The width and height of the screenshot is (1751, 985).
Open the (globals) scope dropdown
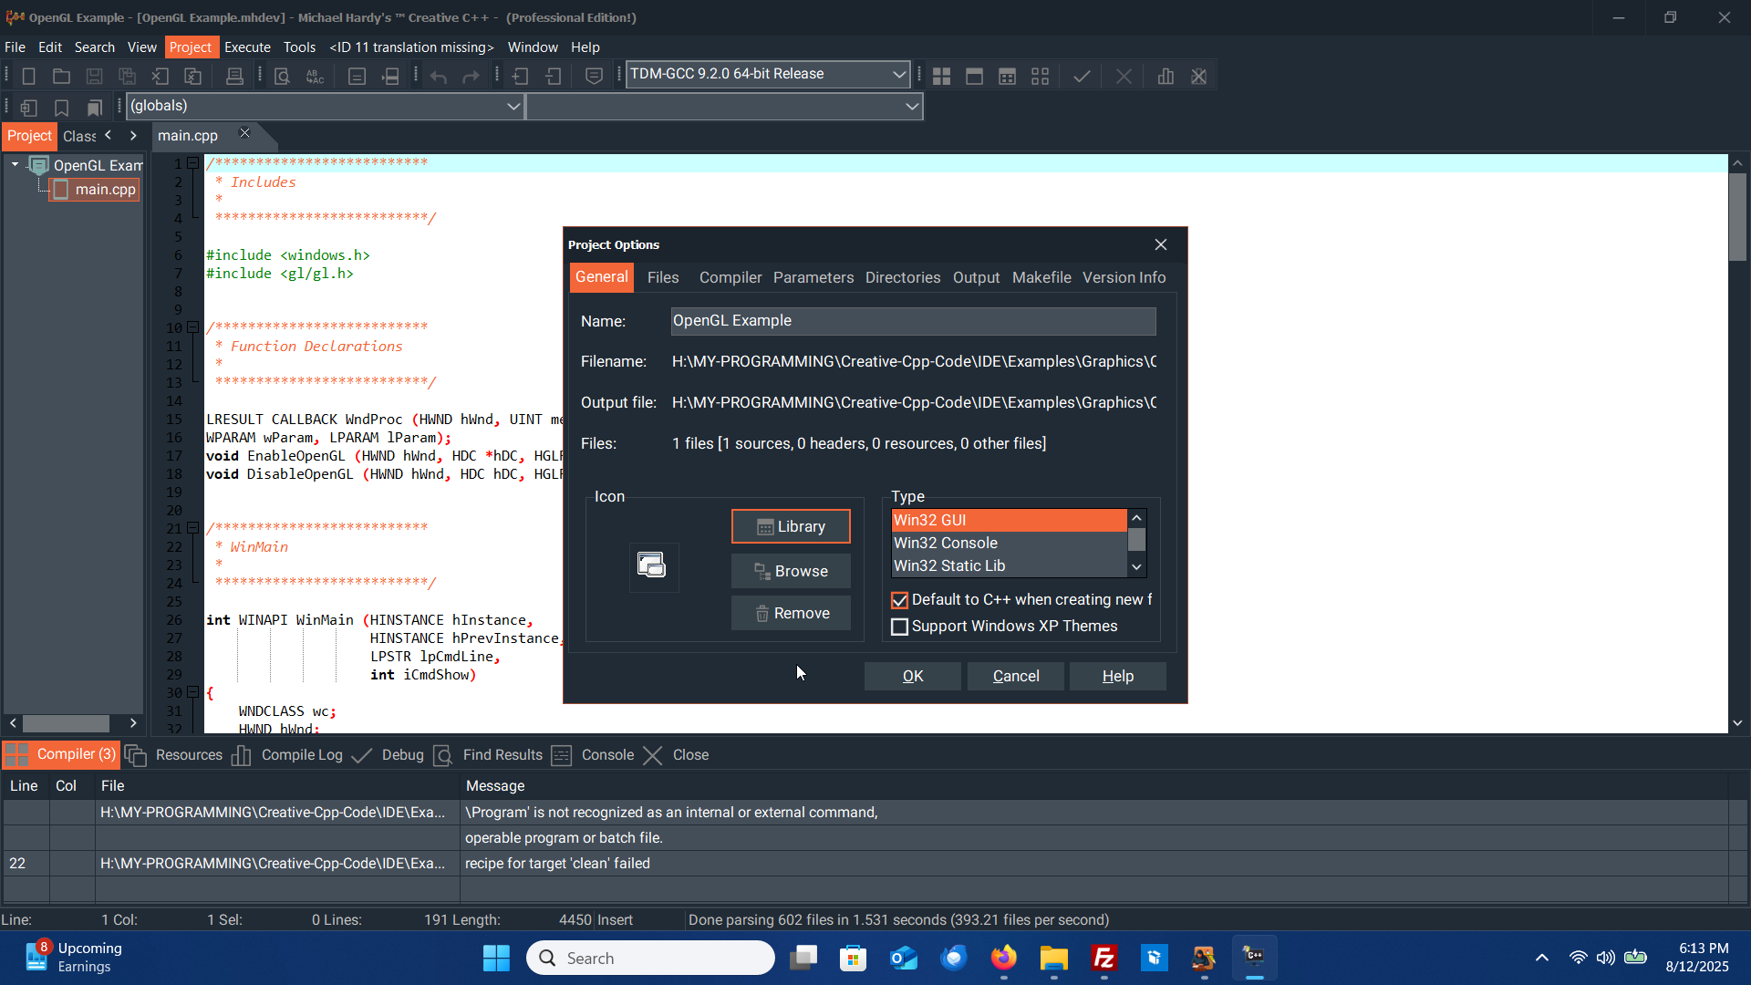513,106
